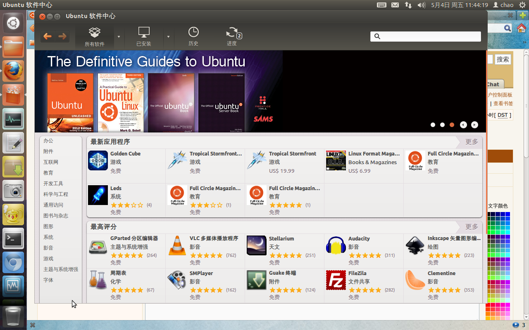529x330 pixels.
Task: Show the next banner slide
Action: point(474,125)
